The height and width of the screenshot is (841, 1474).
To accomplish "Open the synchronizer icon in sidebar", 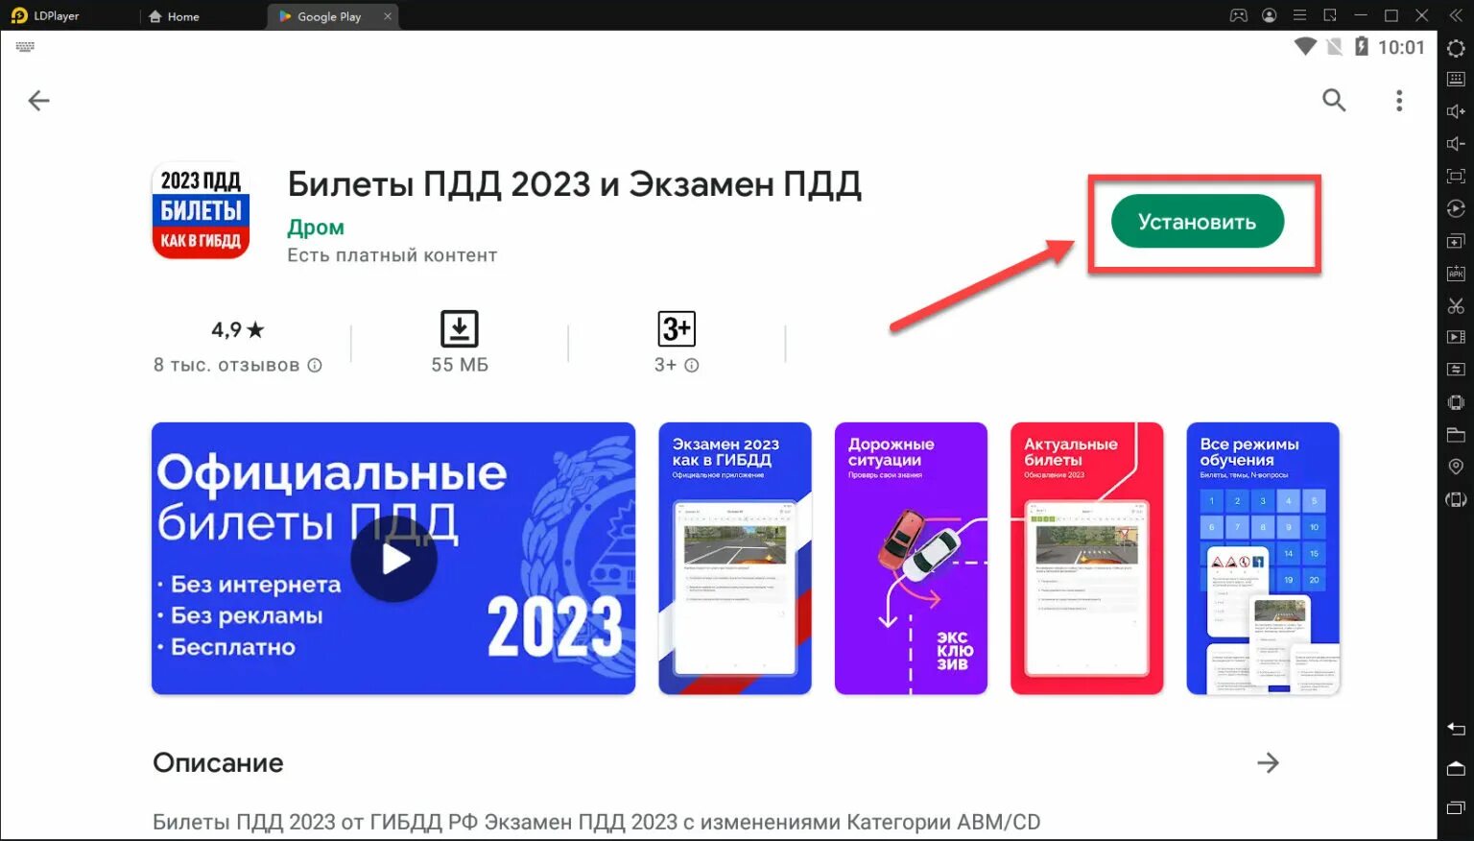I will click(1456, 370).
